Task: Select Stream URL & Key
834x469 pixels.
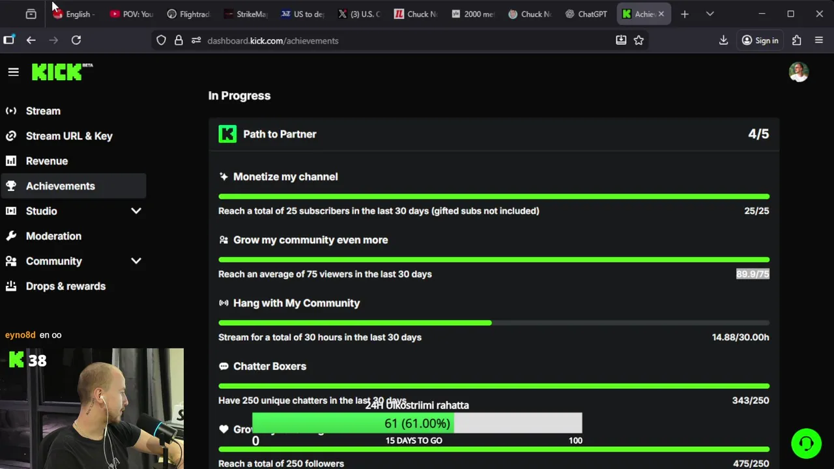Action: click(x=69, y=136)
